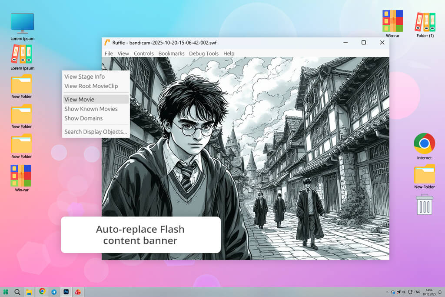Open the View menu in Ruffle
This screenshot has width=445, height=297.
coord(123,53)
